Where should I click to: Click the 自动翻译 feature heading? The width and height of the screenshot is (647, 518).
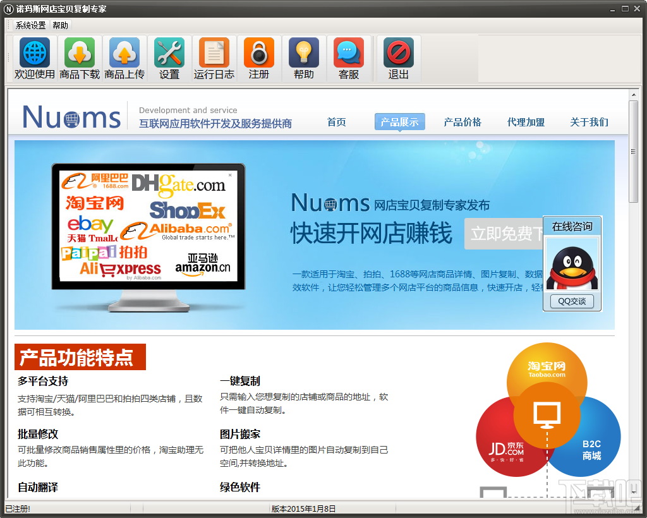point(38,487)
